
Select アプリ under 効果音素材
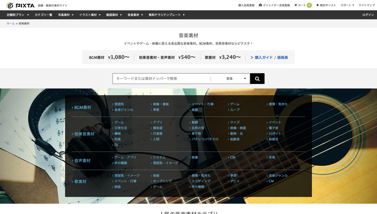pyautogui.click(x=156, y=123)
